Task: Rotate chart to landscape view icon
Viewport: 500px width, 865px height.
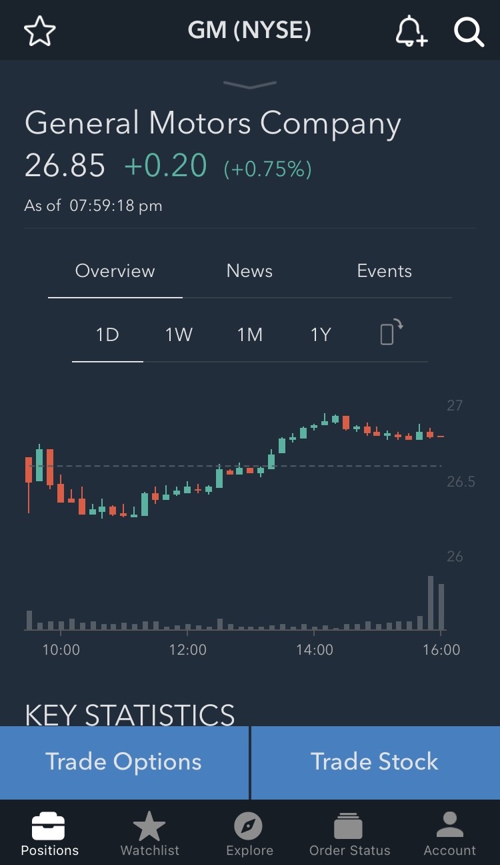Action: (391, 332)
